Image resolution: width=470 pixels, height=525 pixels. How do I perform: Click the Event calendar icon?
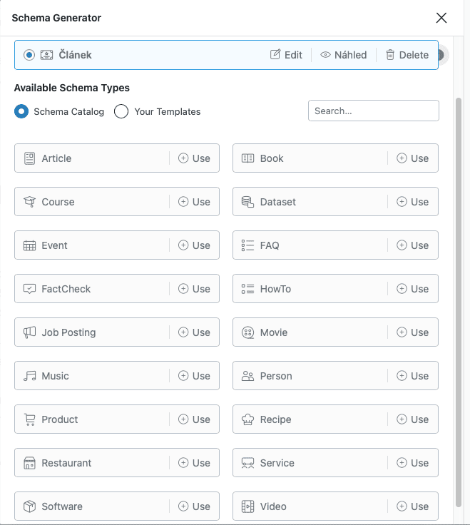click(x=29, y=245)
